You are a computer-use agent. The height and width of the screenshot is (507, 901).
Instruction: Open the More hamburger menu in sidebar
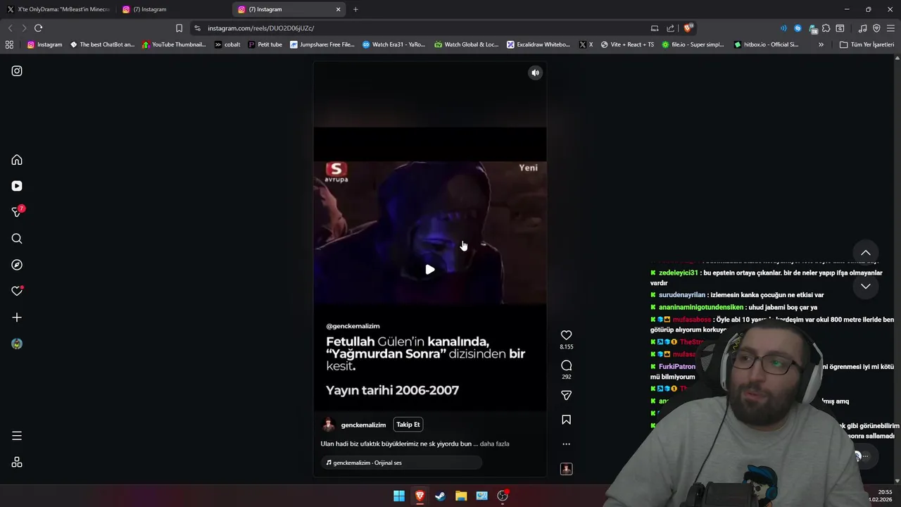coord(17,436)
